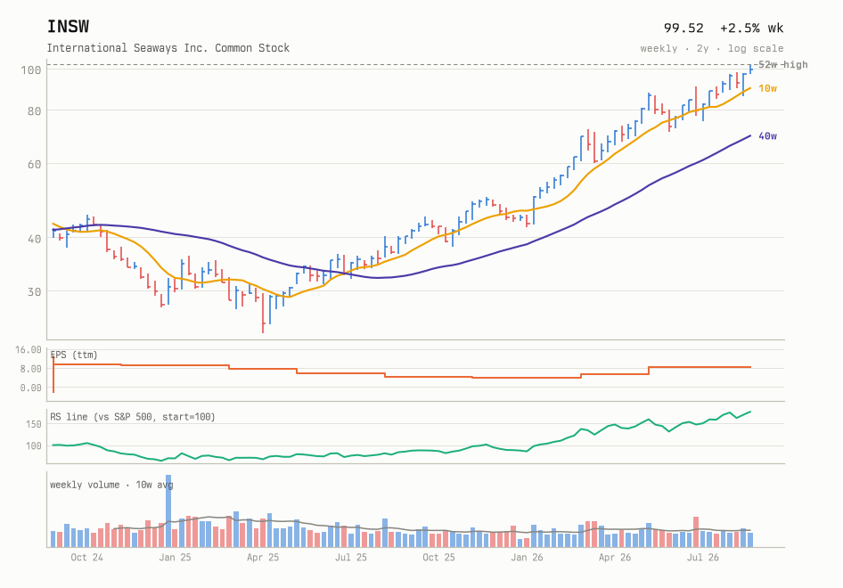Click the purple 40w moving average label
The width and height of the screenshot is (843, 588).
click(768, 136)
